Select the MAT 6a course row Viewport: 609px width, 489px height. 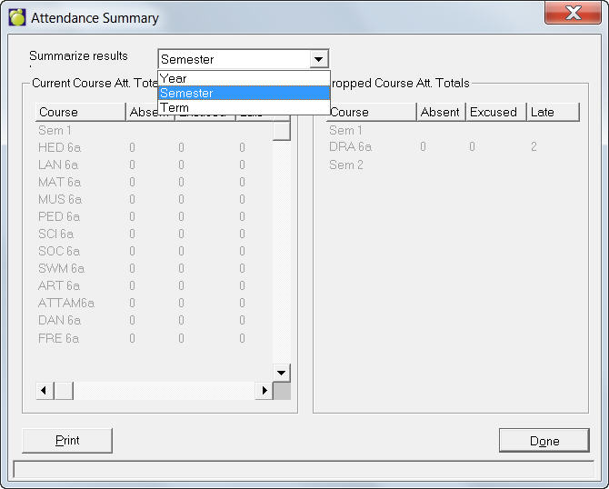(59, 182)
